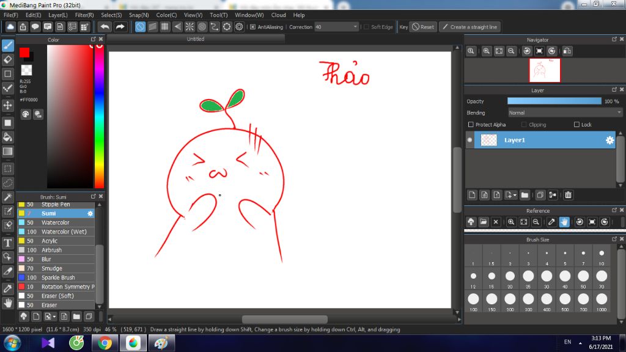Turn snap off icon

[140, 27]
